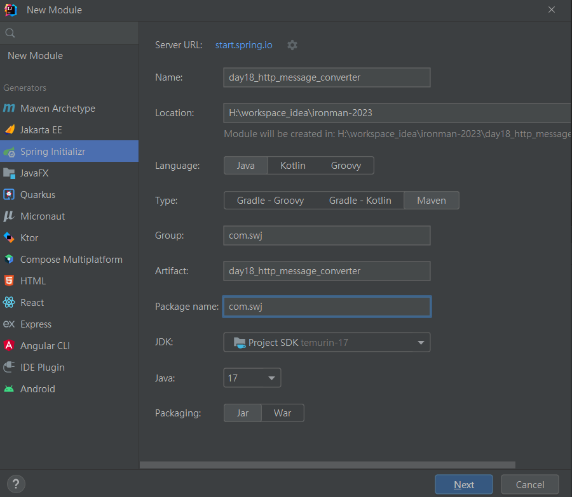Expand the Java version dropdown
This screenshot has width=572, height=497.
click(x=252, y=378)
